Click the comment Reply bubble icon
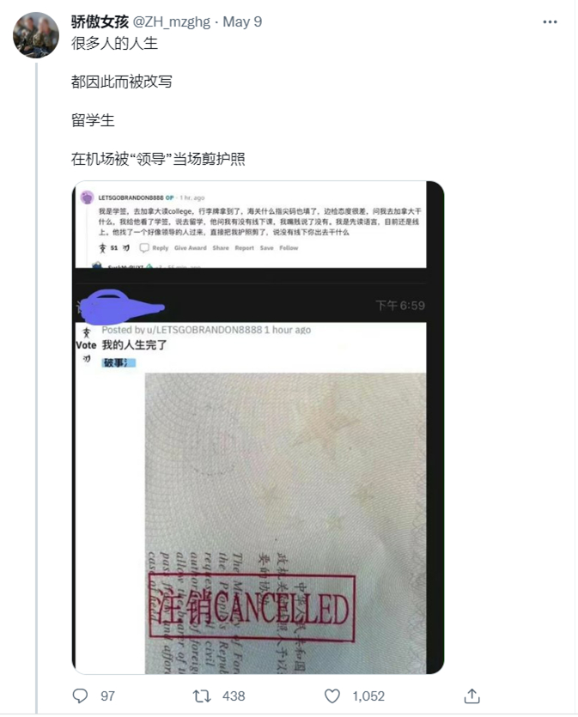The image size is (578, 717). [144, 248]
